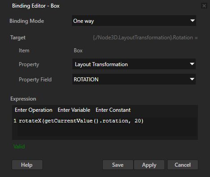Click the Box item name
This screenshot has width=210, height=177.
[78, 51]
